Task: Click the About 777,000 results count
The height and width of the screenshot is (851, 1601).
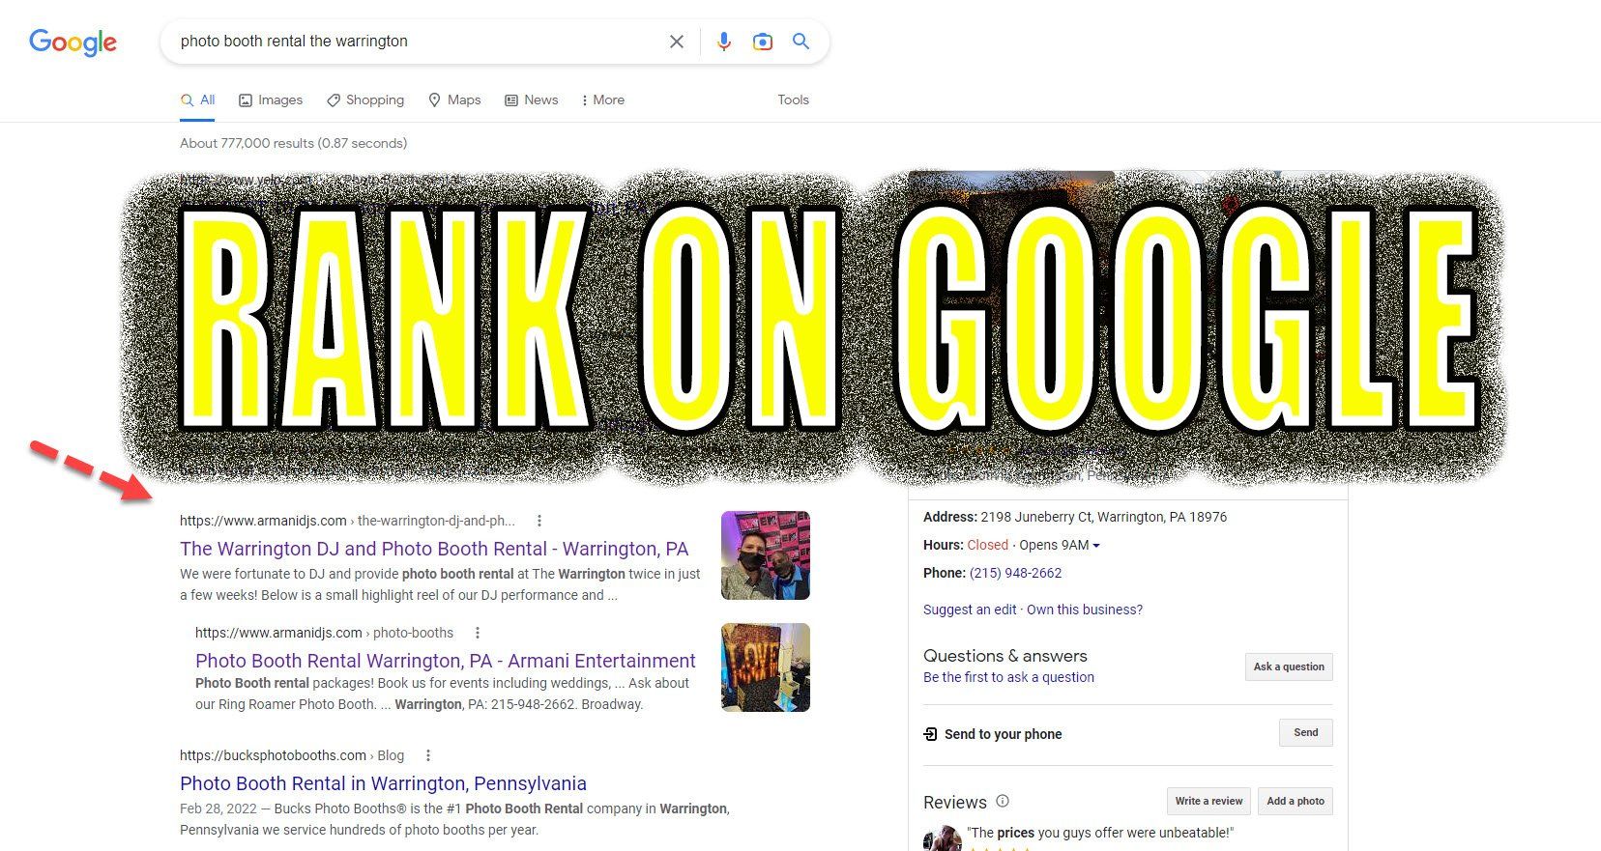Action: [293, 143]
